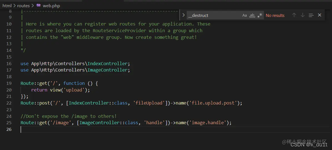Click the 'fileUpload' string on line 22
This screenshot has width=332, height=150.
click(x=149, y=103)
